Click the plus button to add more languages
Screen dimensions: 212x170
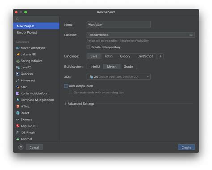click(161, 56)
